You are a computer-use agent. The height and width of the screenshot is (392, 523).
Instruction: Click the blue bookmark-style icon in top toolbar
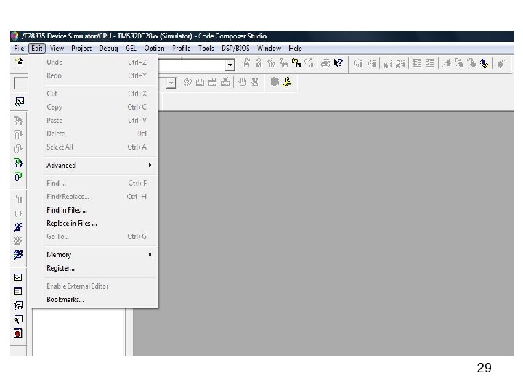[x=485, y=62]
